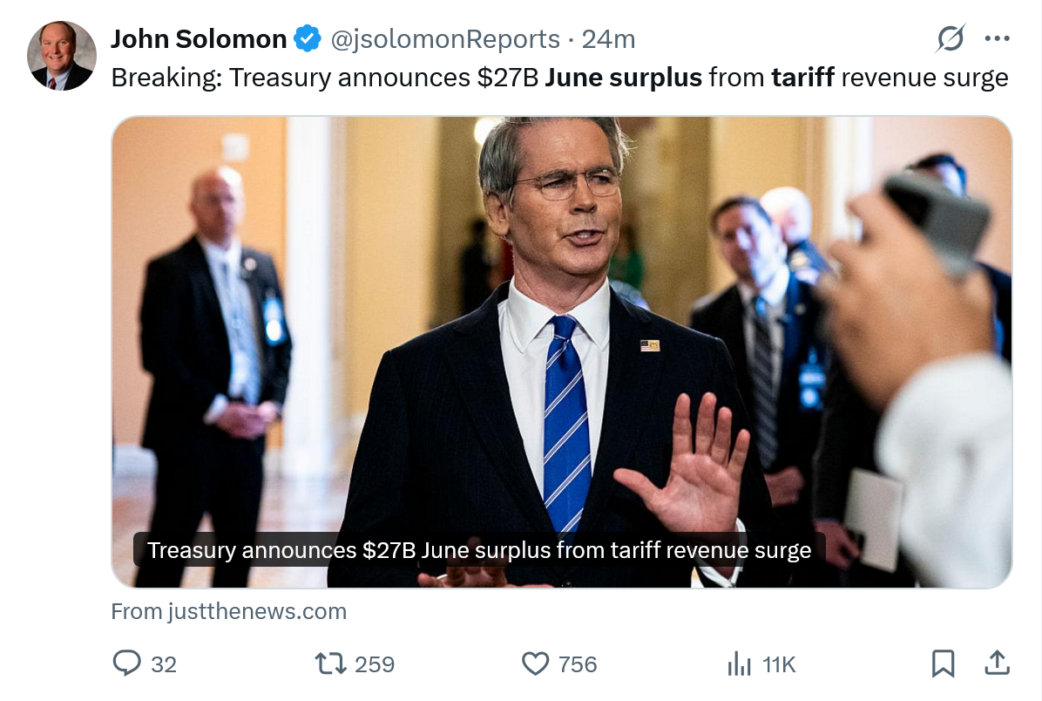
Task: Click the Breaking tweet text body
Action: tap(559, 78)
